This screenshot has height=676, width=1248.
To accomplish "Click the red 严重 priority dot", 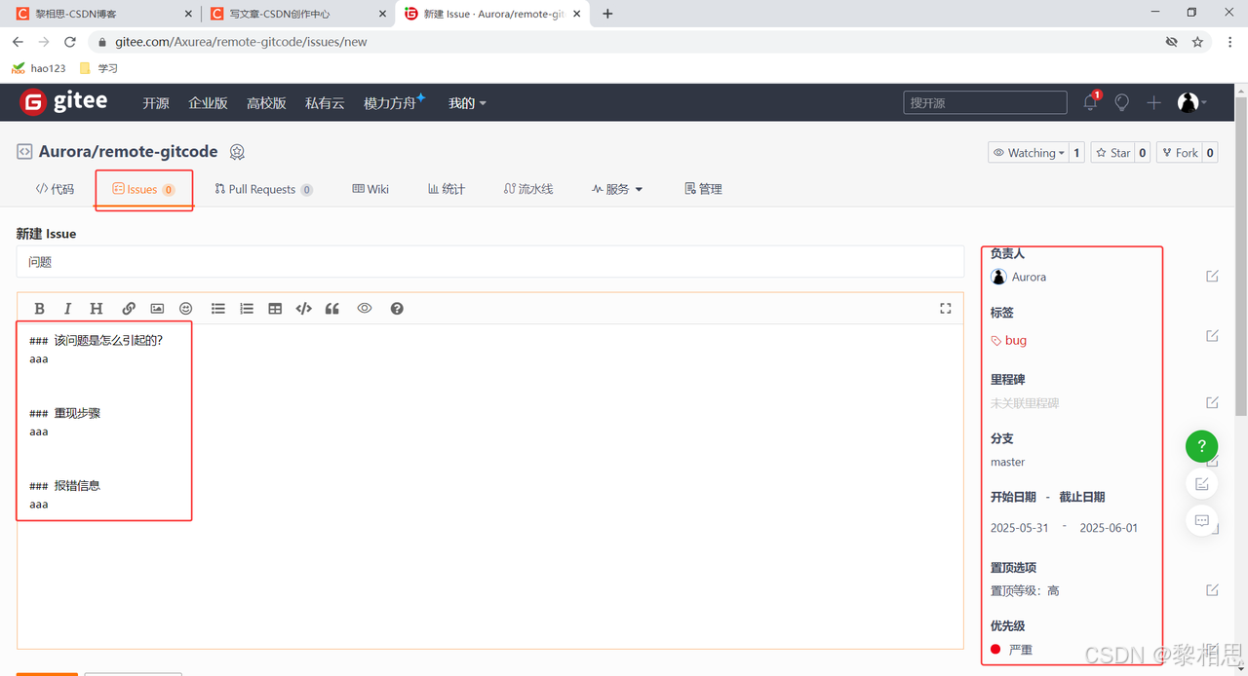I will pos(995,650).
